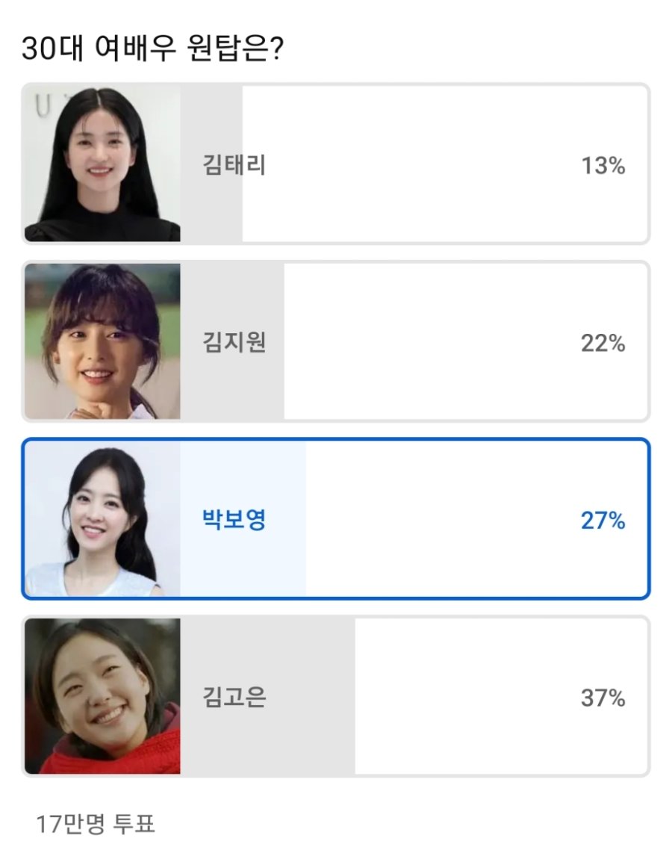Click the photo thumbnail beside 박보영
The width and height of the screenshot is (672, 853).
point(102,519)
